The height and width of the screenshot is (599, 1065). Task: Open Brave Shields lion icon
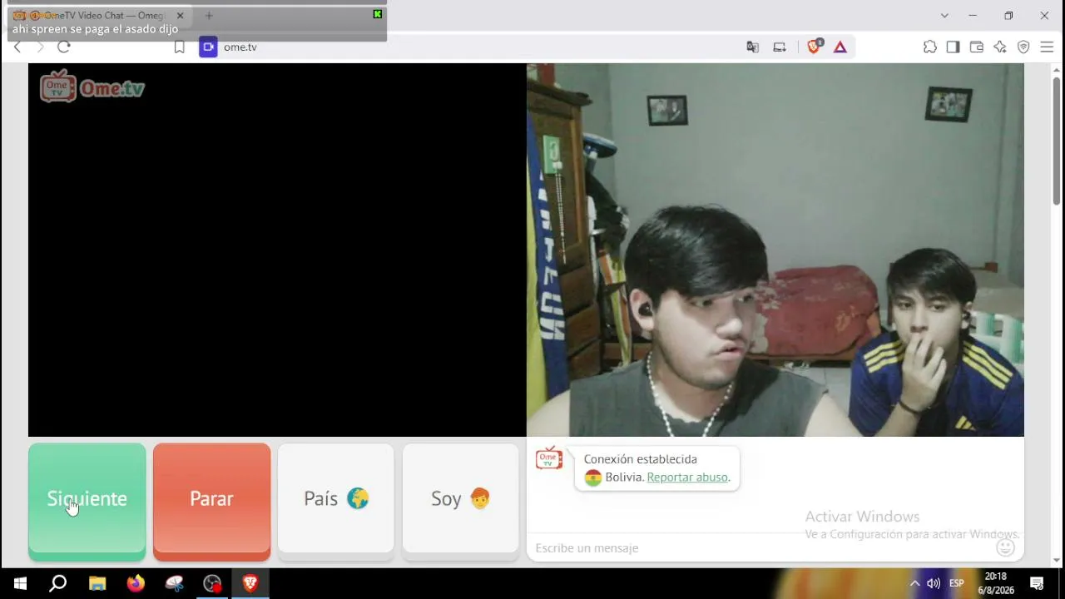[814, 47]
